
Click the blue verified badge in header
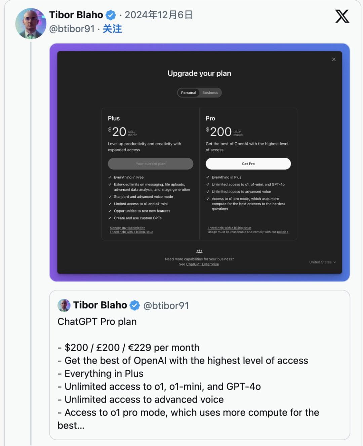click(111, 15)
